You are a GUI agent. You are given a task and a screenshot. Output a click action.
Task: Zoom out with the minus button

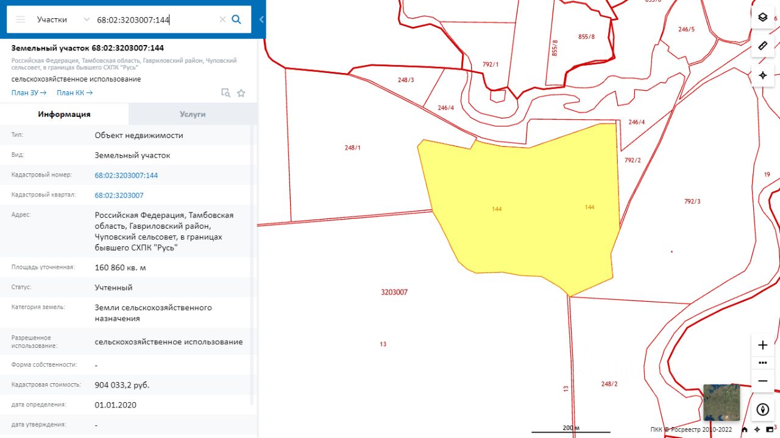[762, 381]
